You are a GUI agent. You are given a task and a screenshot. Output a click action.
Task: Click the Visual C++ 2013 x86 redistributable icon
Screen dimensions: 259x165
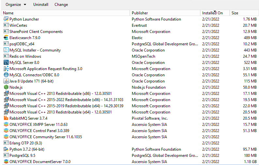pos(6,93)
